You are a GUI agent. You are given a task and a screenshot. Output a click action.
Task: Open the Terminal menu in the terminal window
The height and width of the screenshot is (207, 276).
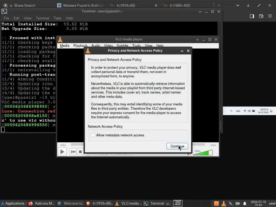click(x=43, y=18)
